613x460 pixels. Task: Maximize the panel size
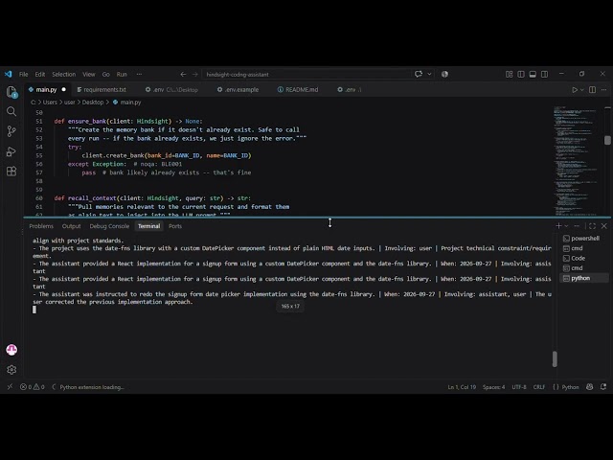[592, 226]
